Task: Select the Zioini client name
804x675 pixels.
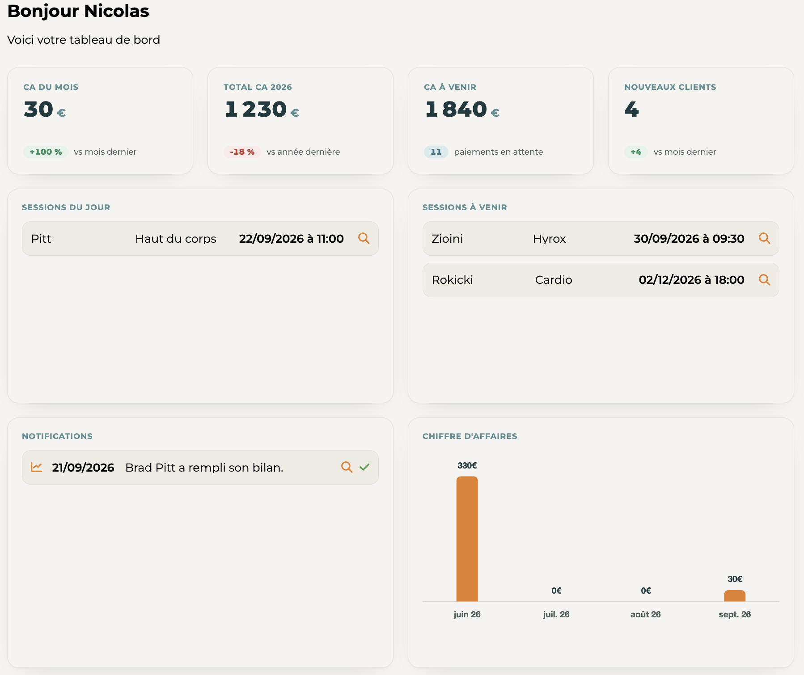Action: pyautogui.click(x=447, y=239)
